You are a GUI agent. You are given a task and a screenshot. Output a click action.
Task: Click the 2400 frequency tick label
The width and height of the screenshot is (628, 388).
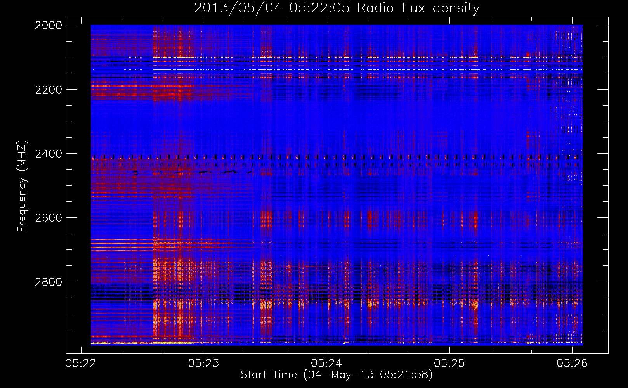coord(49,154)
